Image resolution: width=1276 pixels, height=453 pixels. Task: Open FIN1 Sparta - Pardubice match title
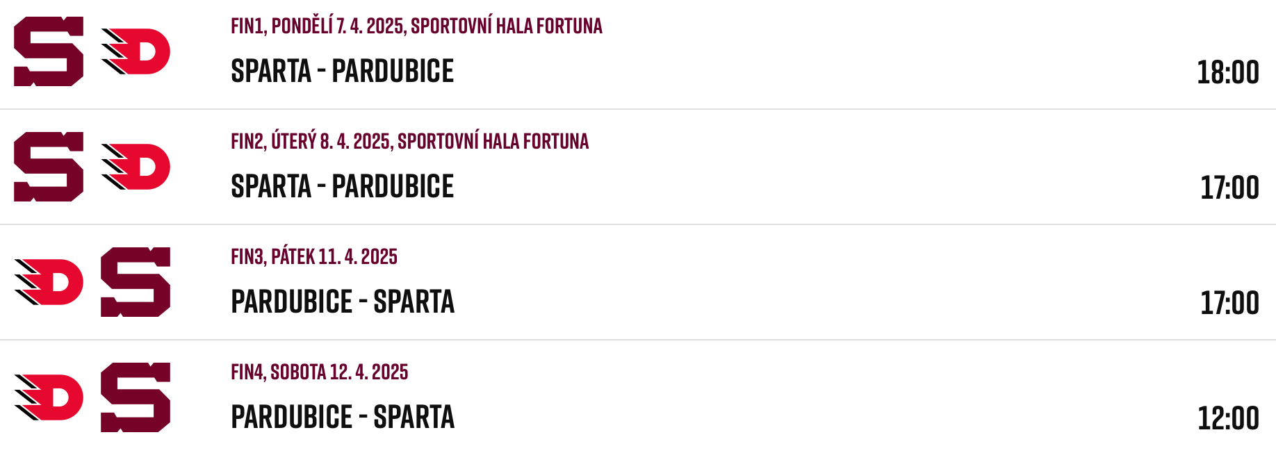[x=343, y=71]
